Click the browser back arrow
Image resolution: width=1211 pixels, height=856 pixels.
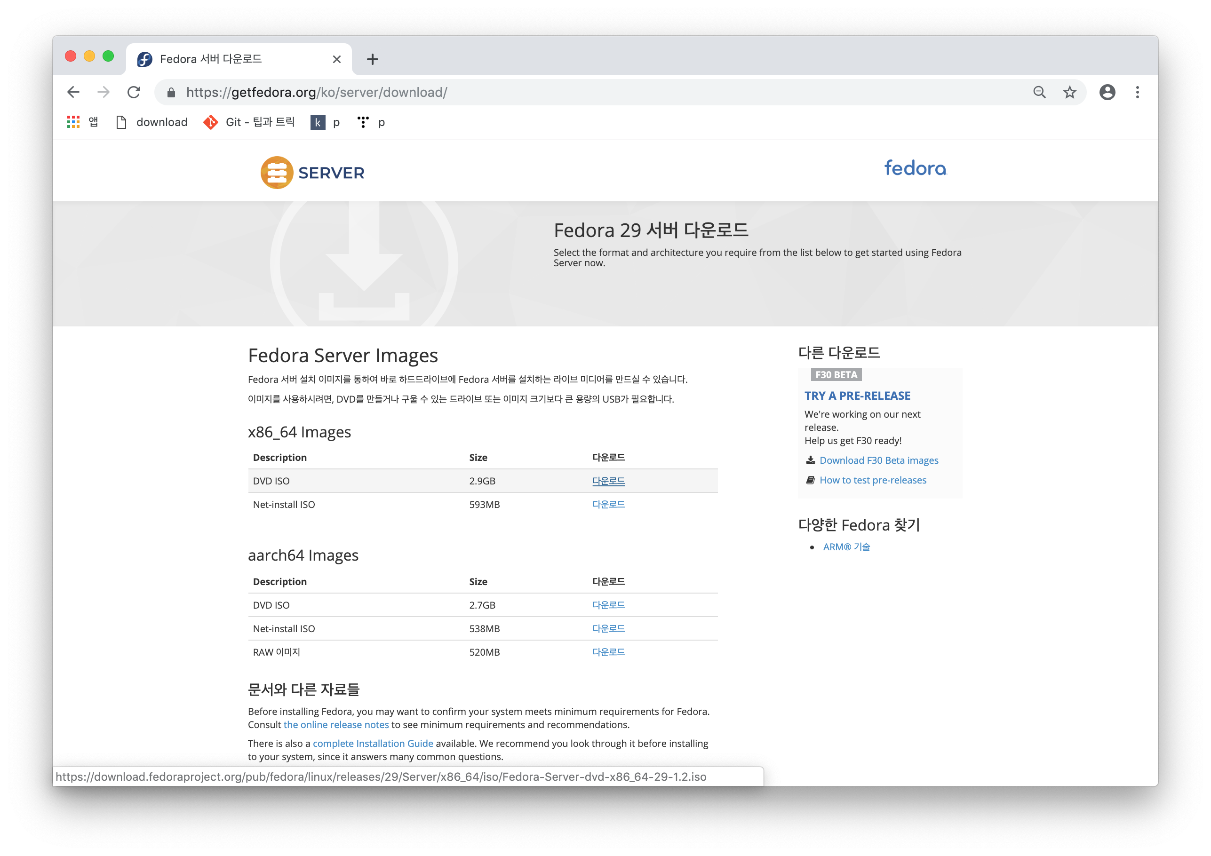73,92
